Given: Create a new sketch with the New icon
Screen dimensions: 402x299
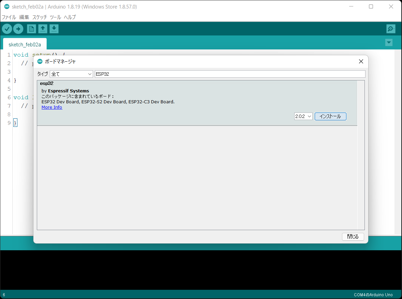Looking at the screenshot, I should point(31,29).
